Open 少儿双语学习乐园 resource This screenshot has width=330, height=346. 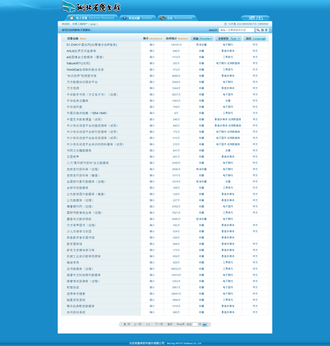(x=79, y=231)
